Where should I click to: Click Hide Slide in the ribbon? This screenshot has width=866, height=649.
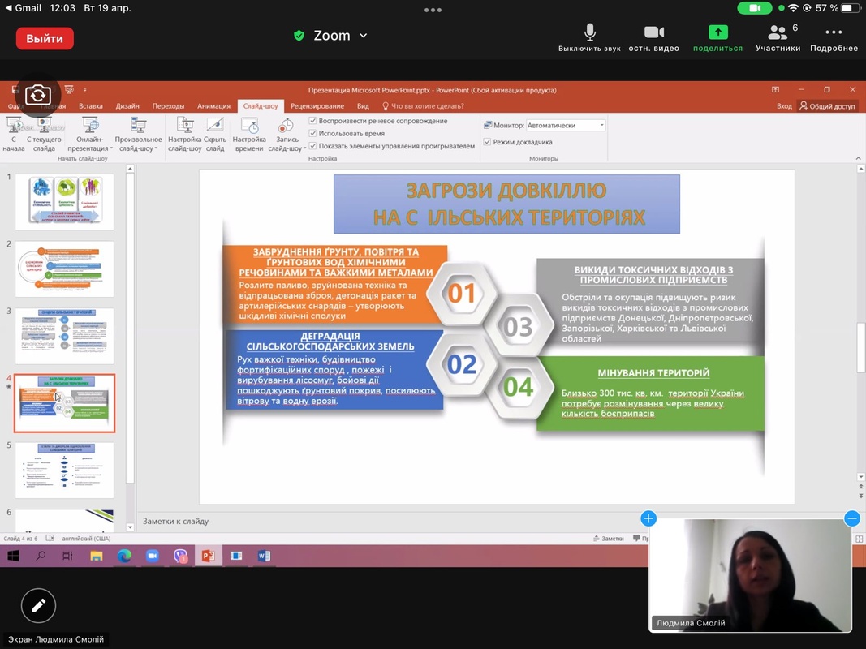pyautogui.click(x=215, y=134)
